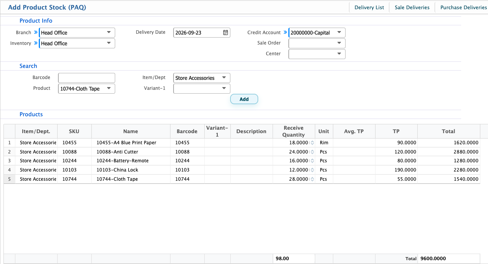
Task: Click the Receive Quantity column header
Action: click(294, 131)
